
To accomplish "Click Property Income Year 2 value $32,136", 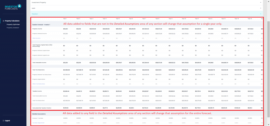I will click(x=79, y=29).
